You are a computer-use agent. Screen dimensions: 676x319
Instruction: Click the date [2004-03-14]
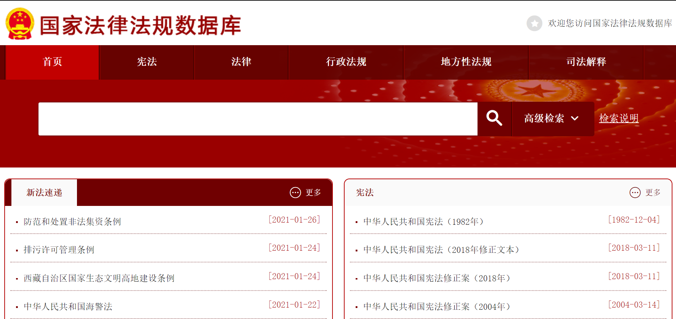tap(634, 305)
